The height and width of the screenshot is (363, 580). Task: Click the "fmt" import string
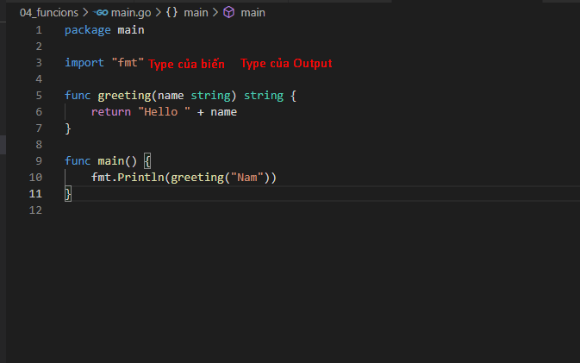(x=128, y=63)
